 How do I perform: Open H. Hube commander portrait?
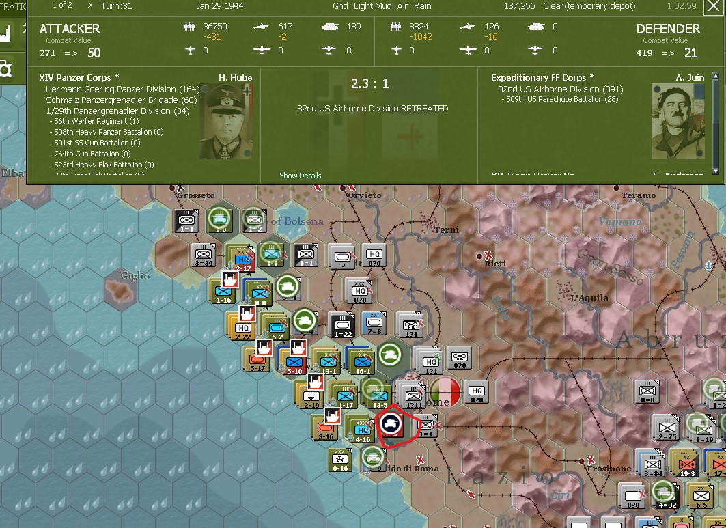pyautogui.click(x=226, y=122)
